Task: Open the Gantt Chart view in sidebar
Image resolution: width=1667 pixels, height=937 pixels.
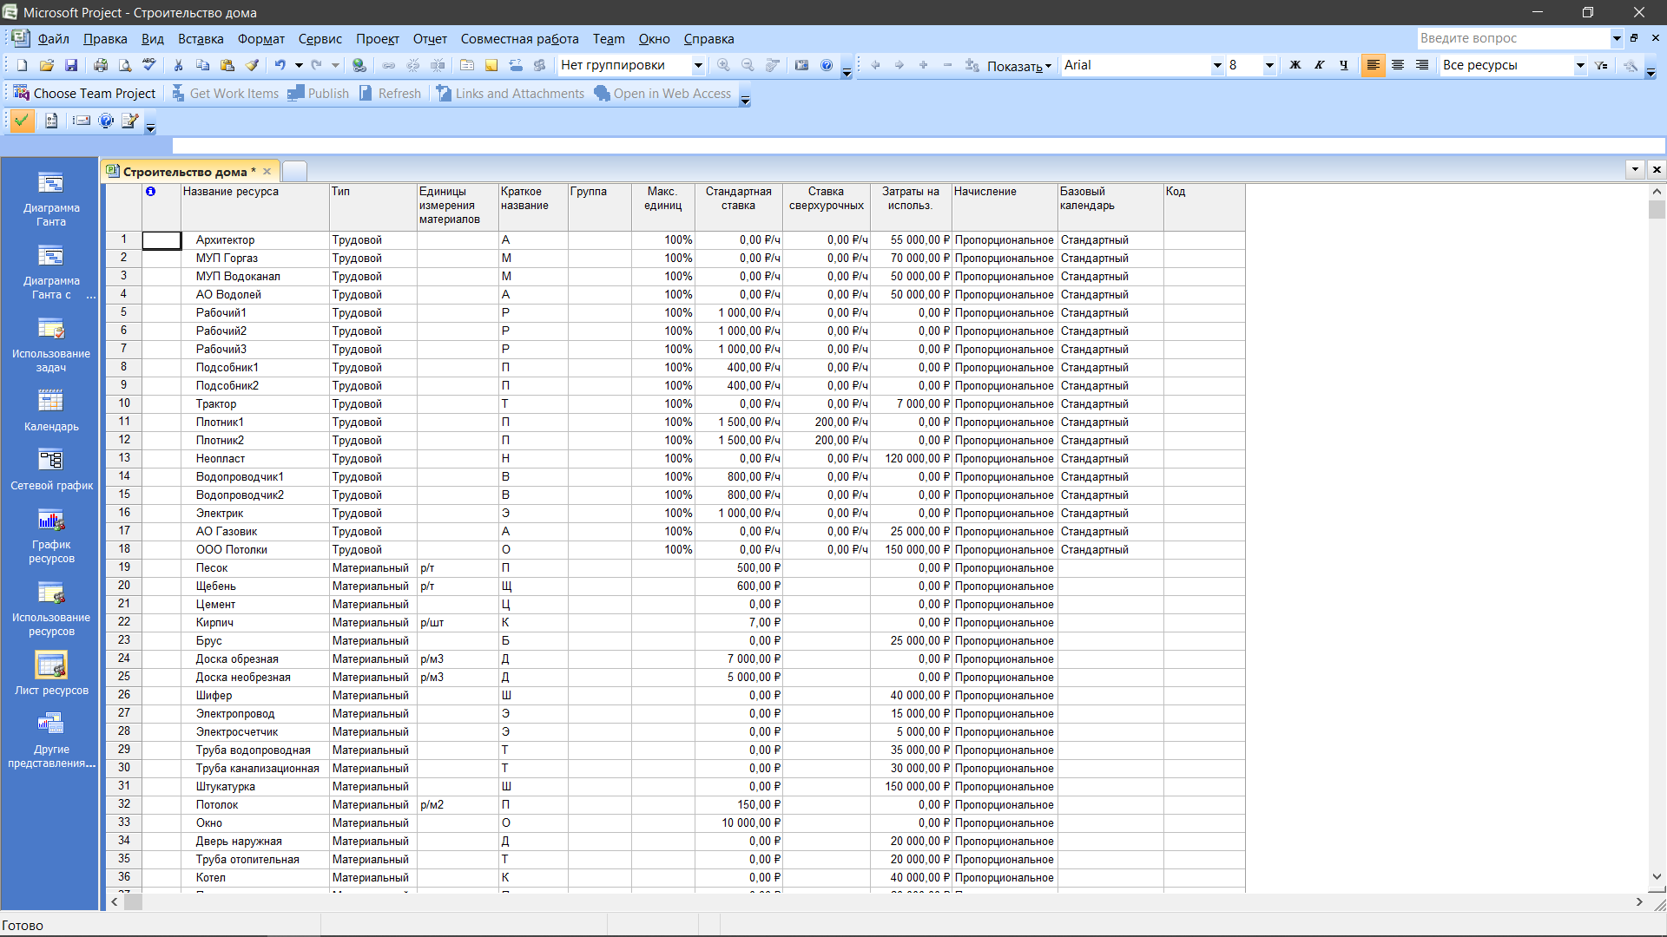Action: point(51,199)
